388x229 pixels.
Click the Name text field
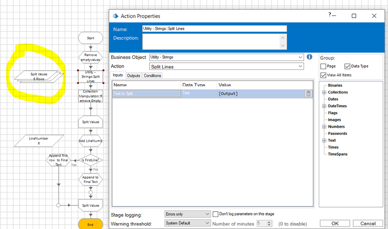[215, 29]
